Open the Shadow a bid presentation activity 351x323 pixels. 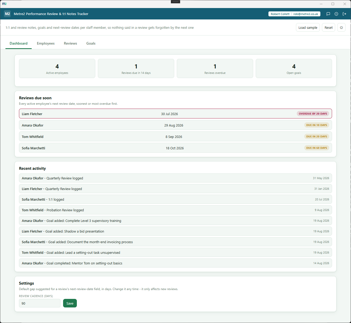(x=176, y=231)
